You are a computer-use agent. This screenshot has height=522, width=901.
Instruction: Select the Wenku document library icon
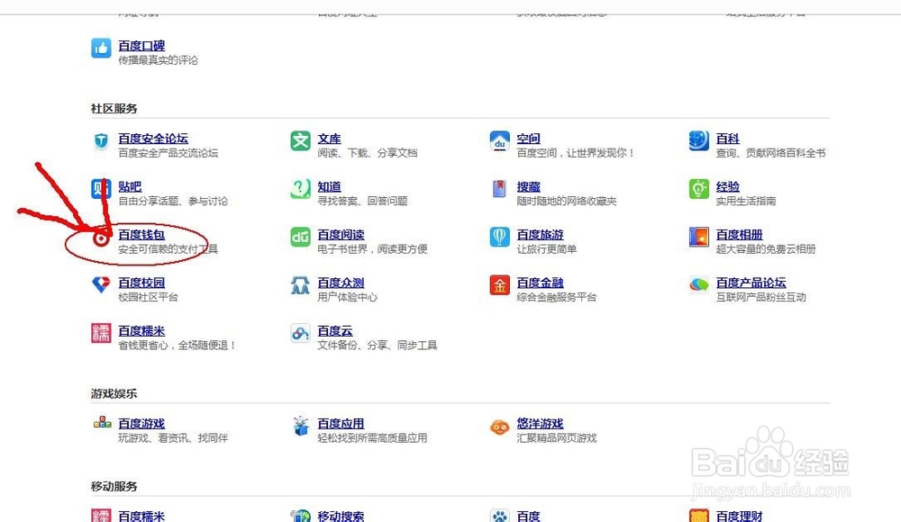coord(299,141)
